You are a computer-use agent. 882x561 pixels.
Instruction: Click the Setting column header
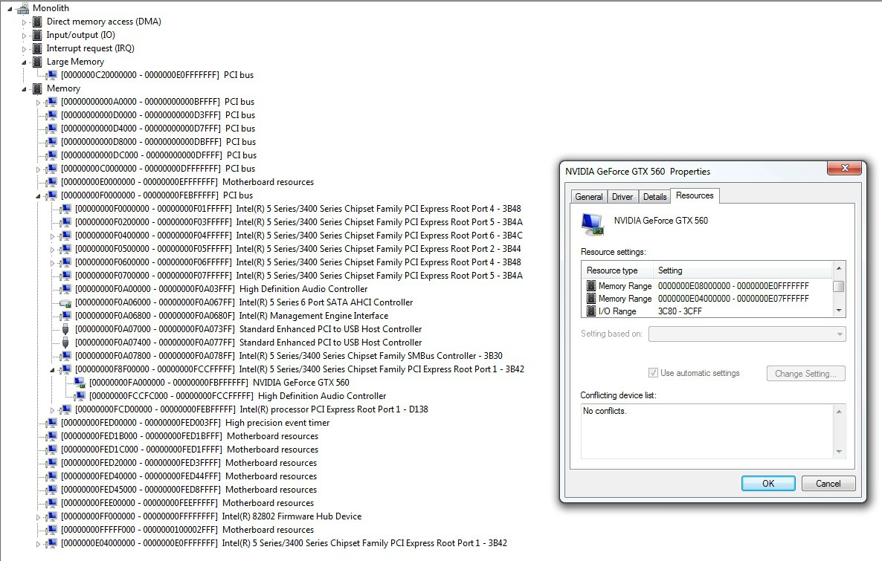(x=742, y=270)
